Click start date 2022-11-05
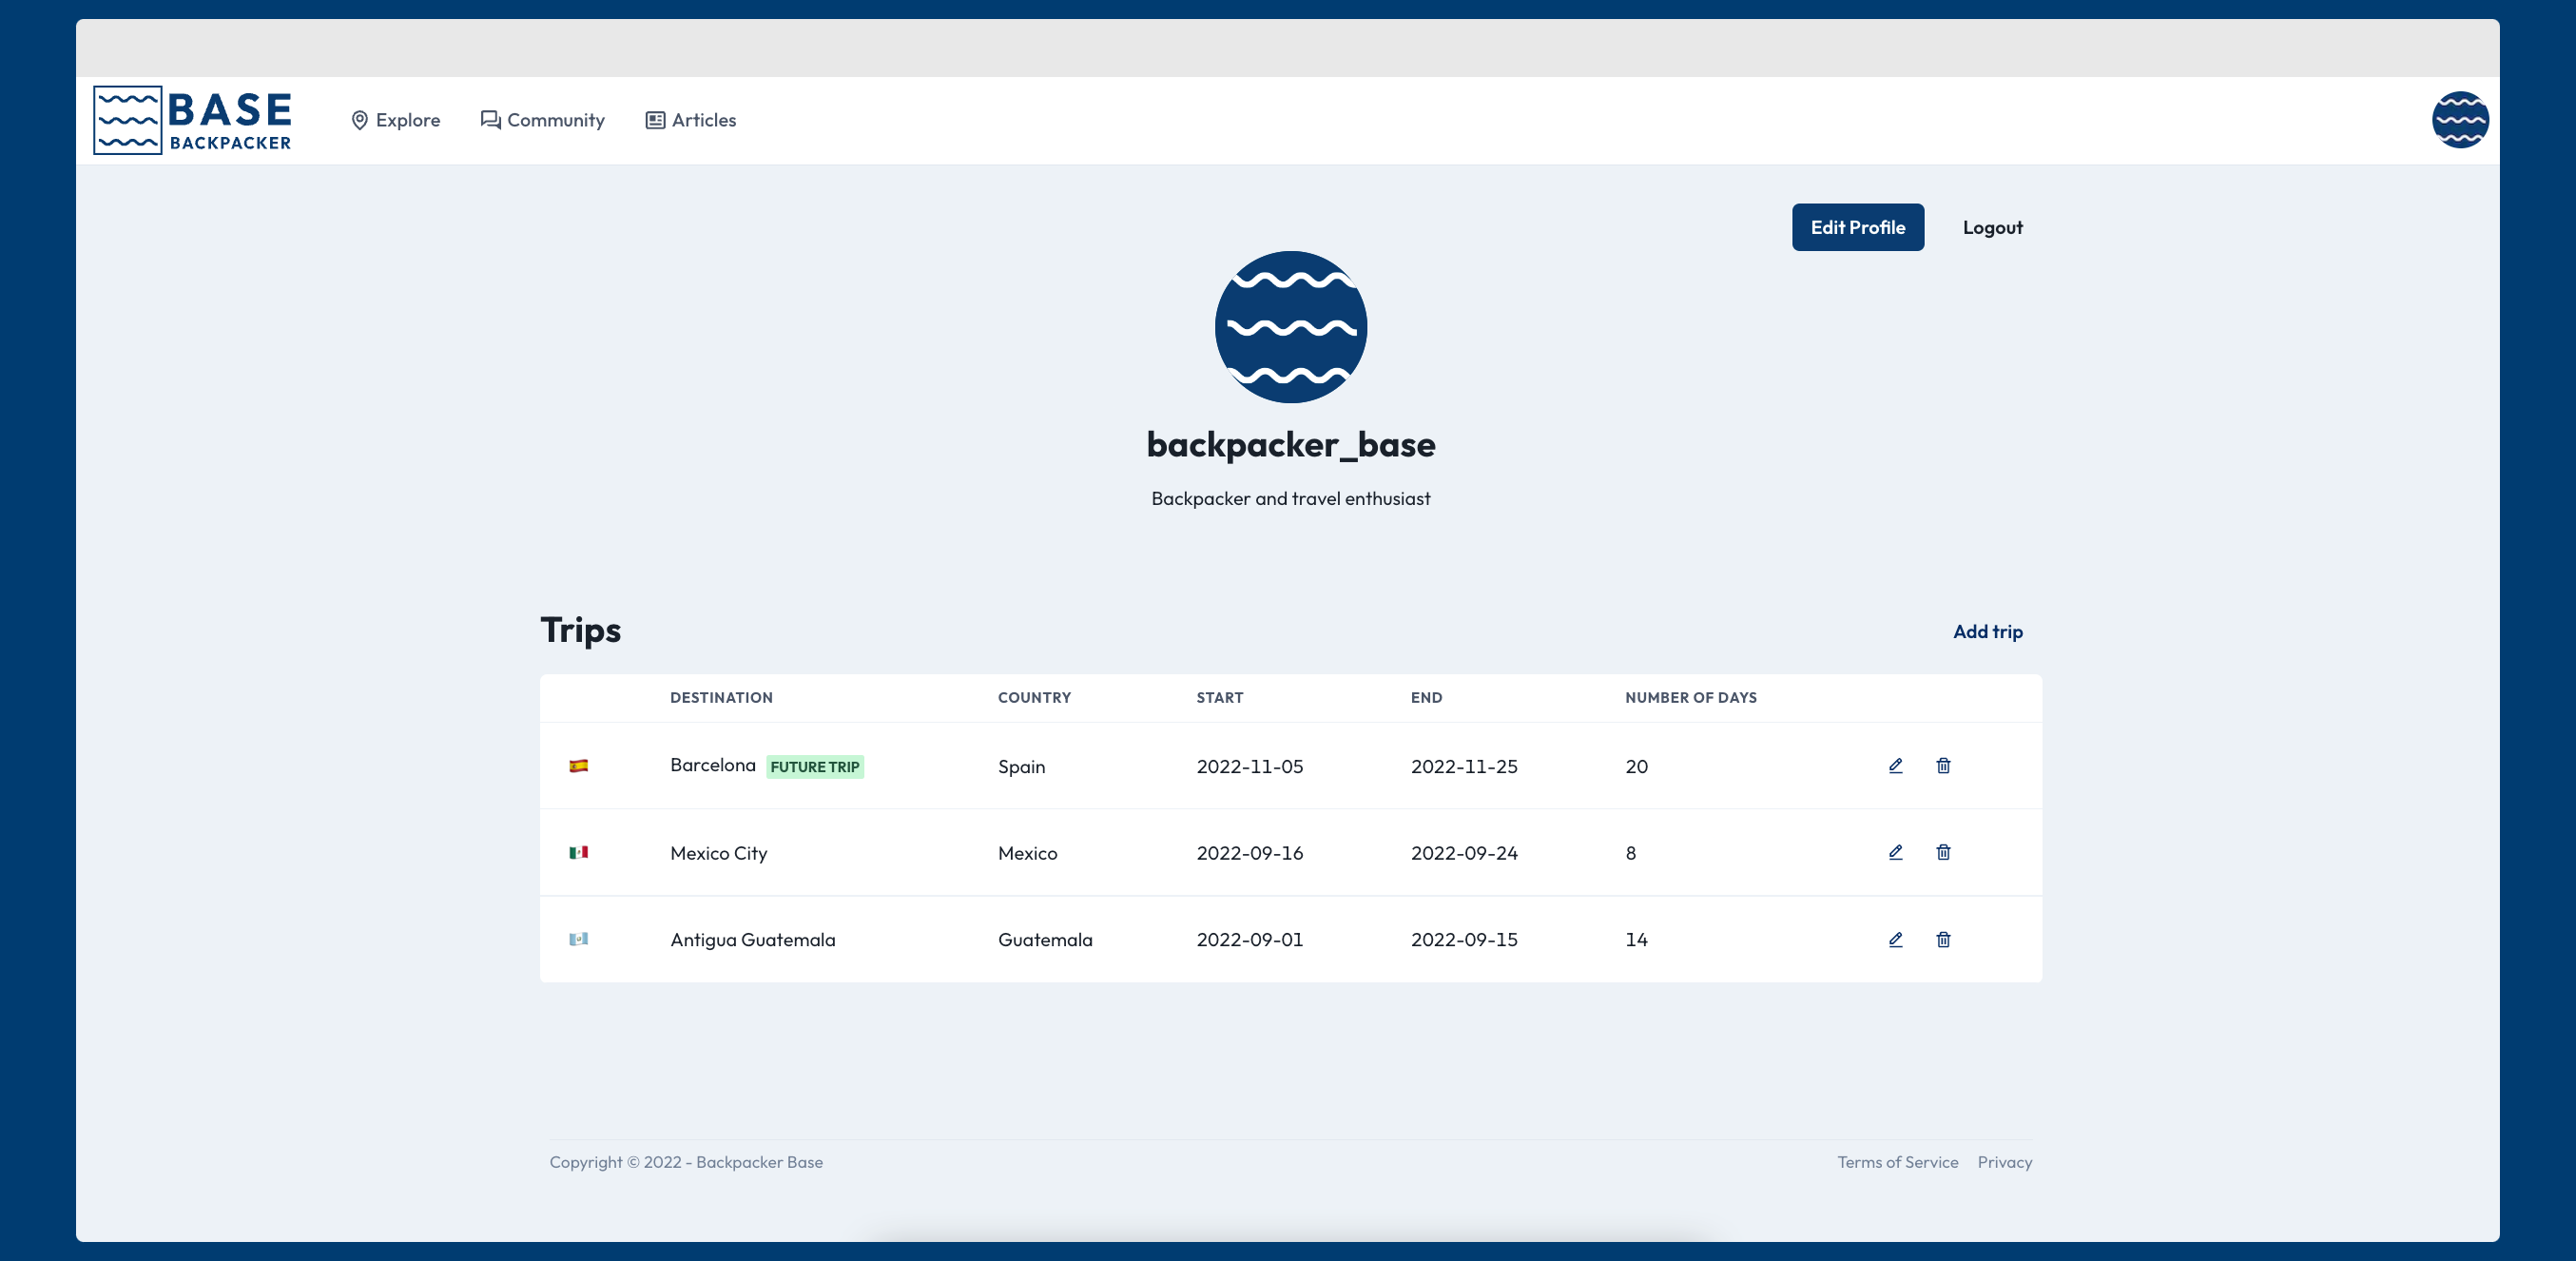 point(1249,766)
